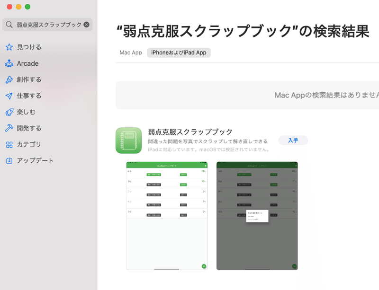Click the download icon for アップデート
Viewport: 379px width, 290px height.
[9, 160]
